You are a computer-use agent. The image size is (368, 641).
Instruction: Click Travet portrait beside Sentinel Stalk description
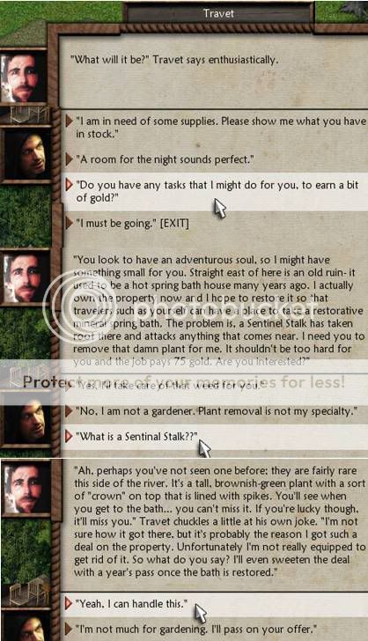(x=27, y=490)
